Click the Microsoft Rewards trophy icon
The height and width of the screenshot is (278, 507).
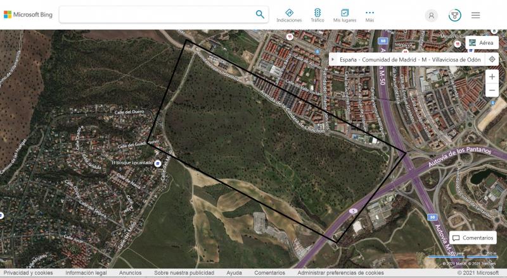coord(454,16)
